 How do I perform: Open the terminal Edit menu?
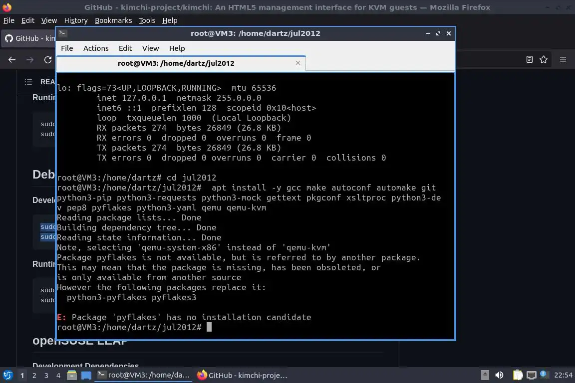coord(125,48)
